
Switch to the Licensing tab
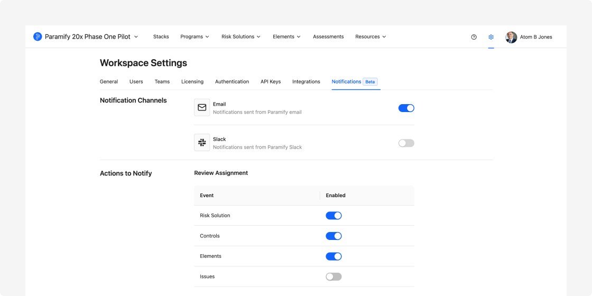(192, 81)
